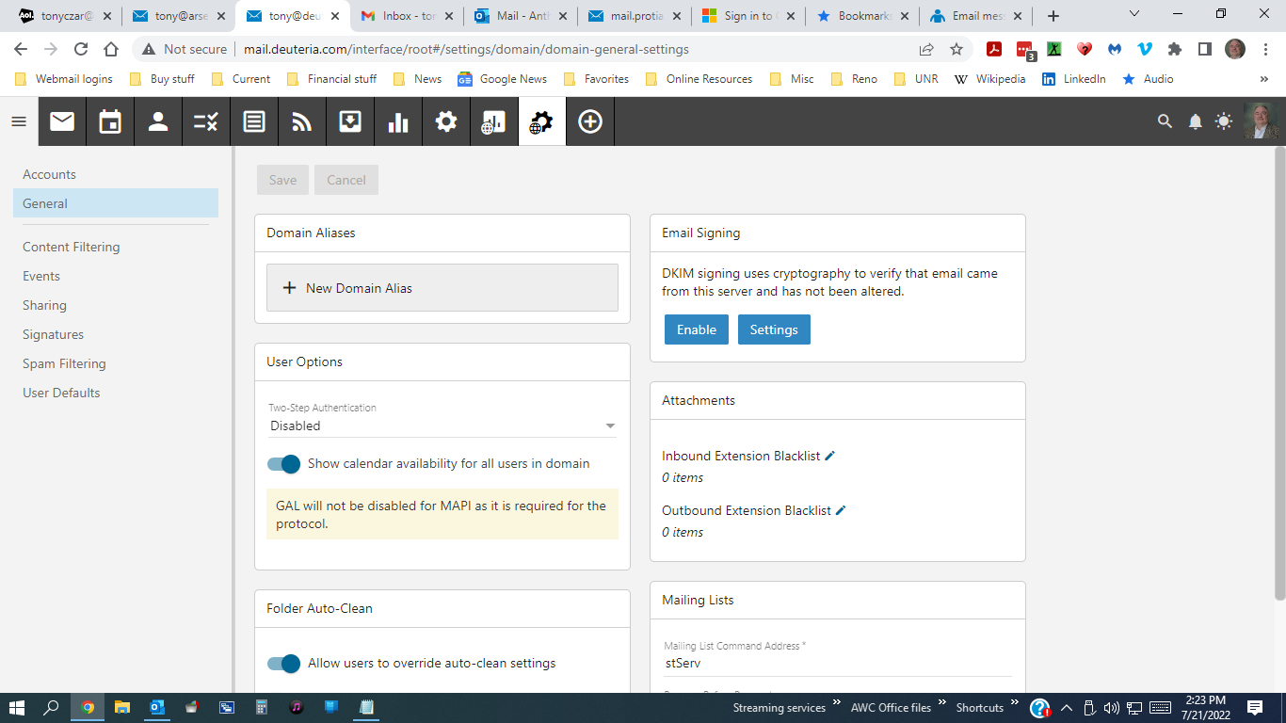The width and height of the screenshot is (1286, 723).
Task: Open the Notes icon in toolbar
Action: tap(254, 121)
